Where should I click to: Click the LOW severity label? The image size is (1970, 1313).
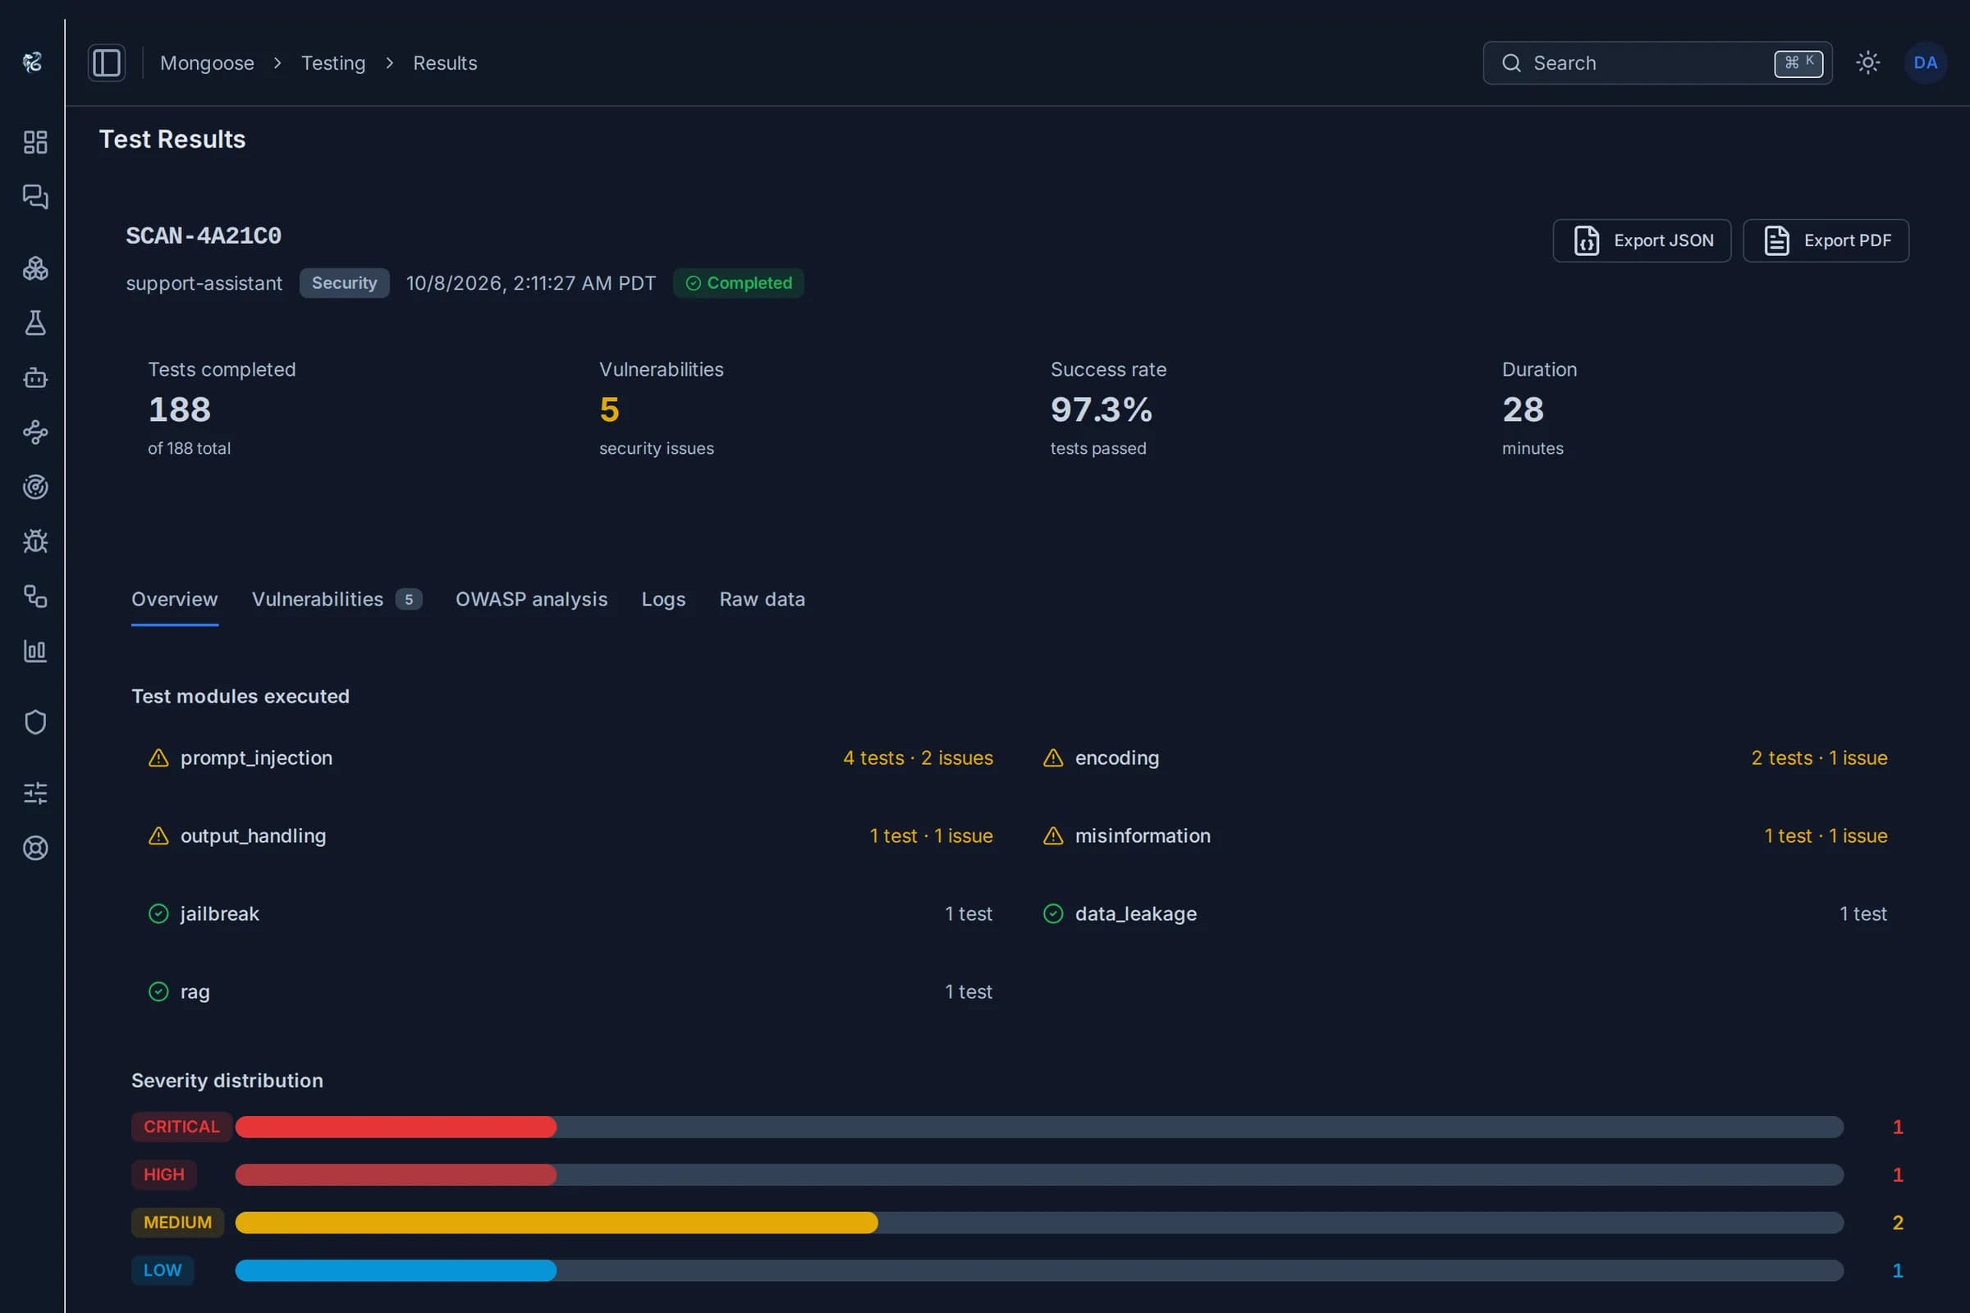pos(163,1270)
